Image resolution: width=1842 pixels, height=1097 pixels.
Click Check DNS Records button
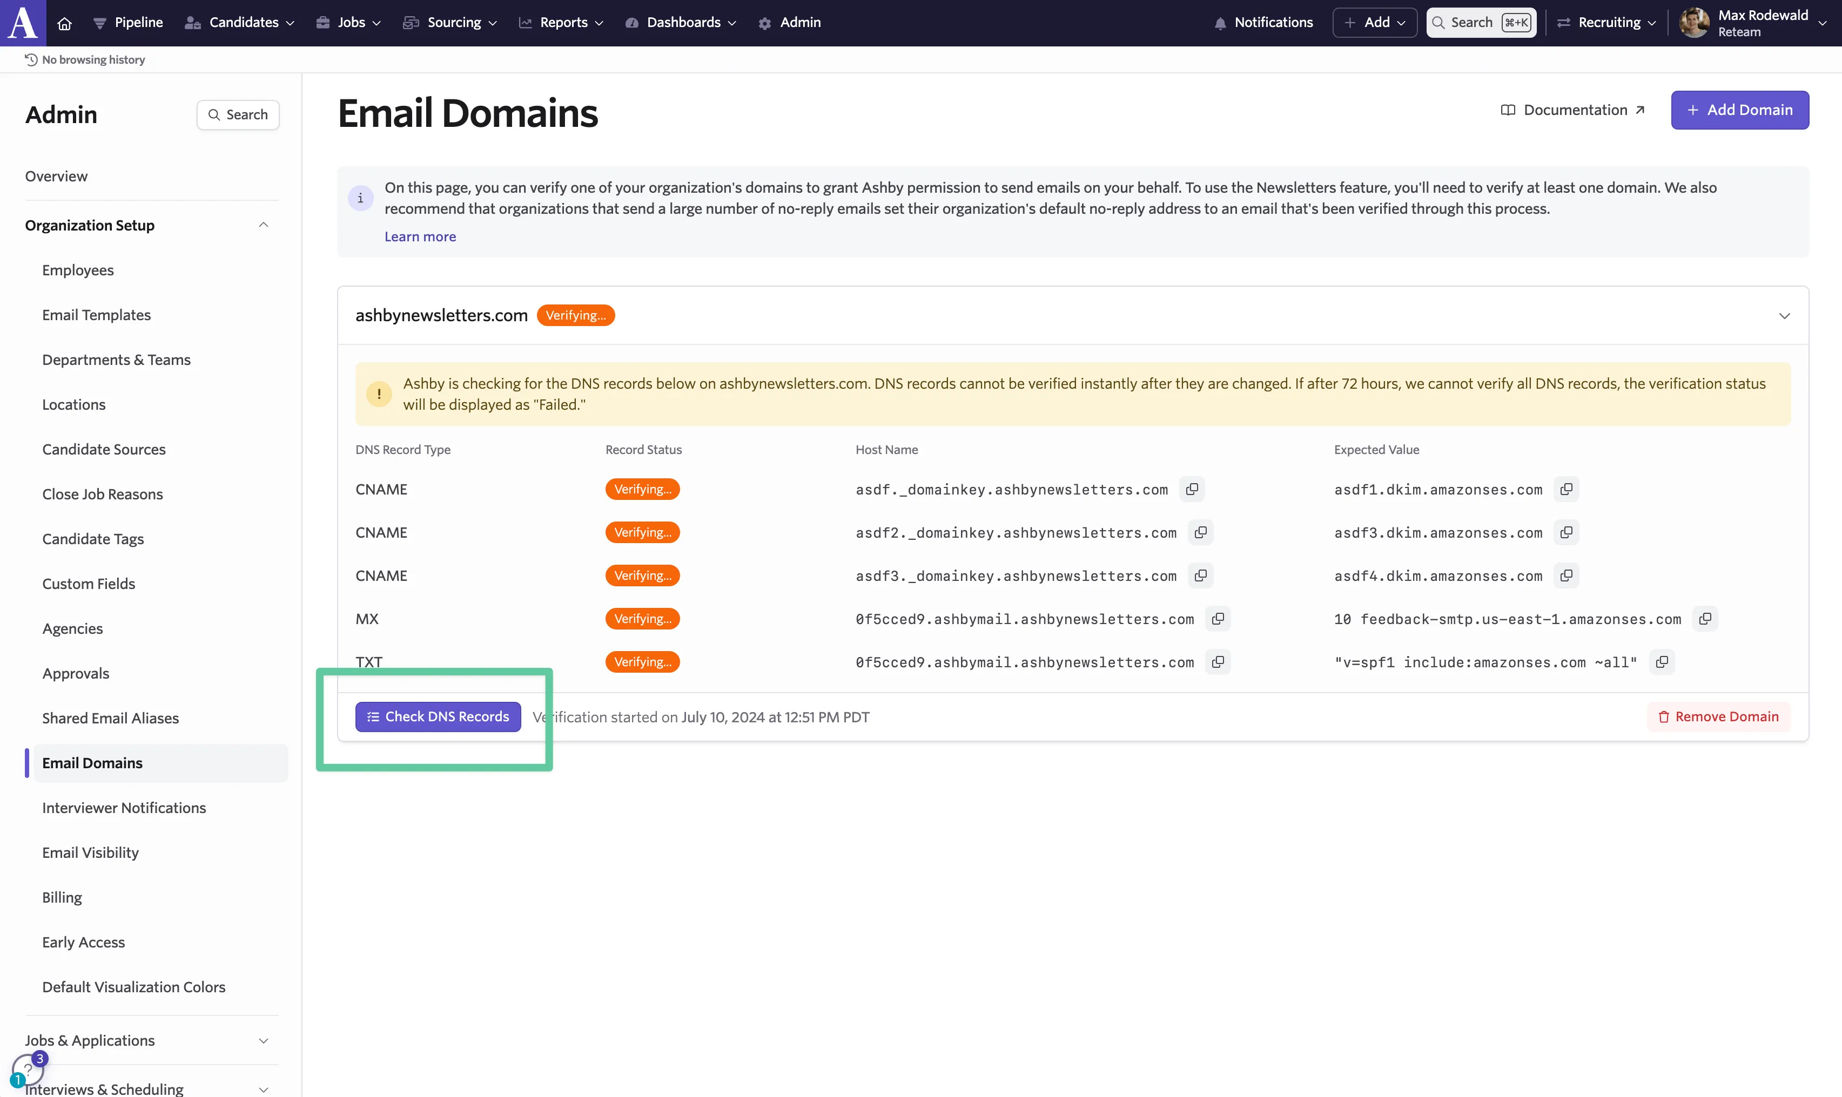(x=438, y=717)
